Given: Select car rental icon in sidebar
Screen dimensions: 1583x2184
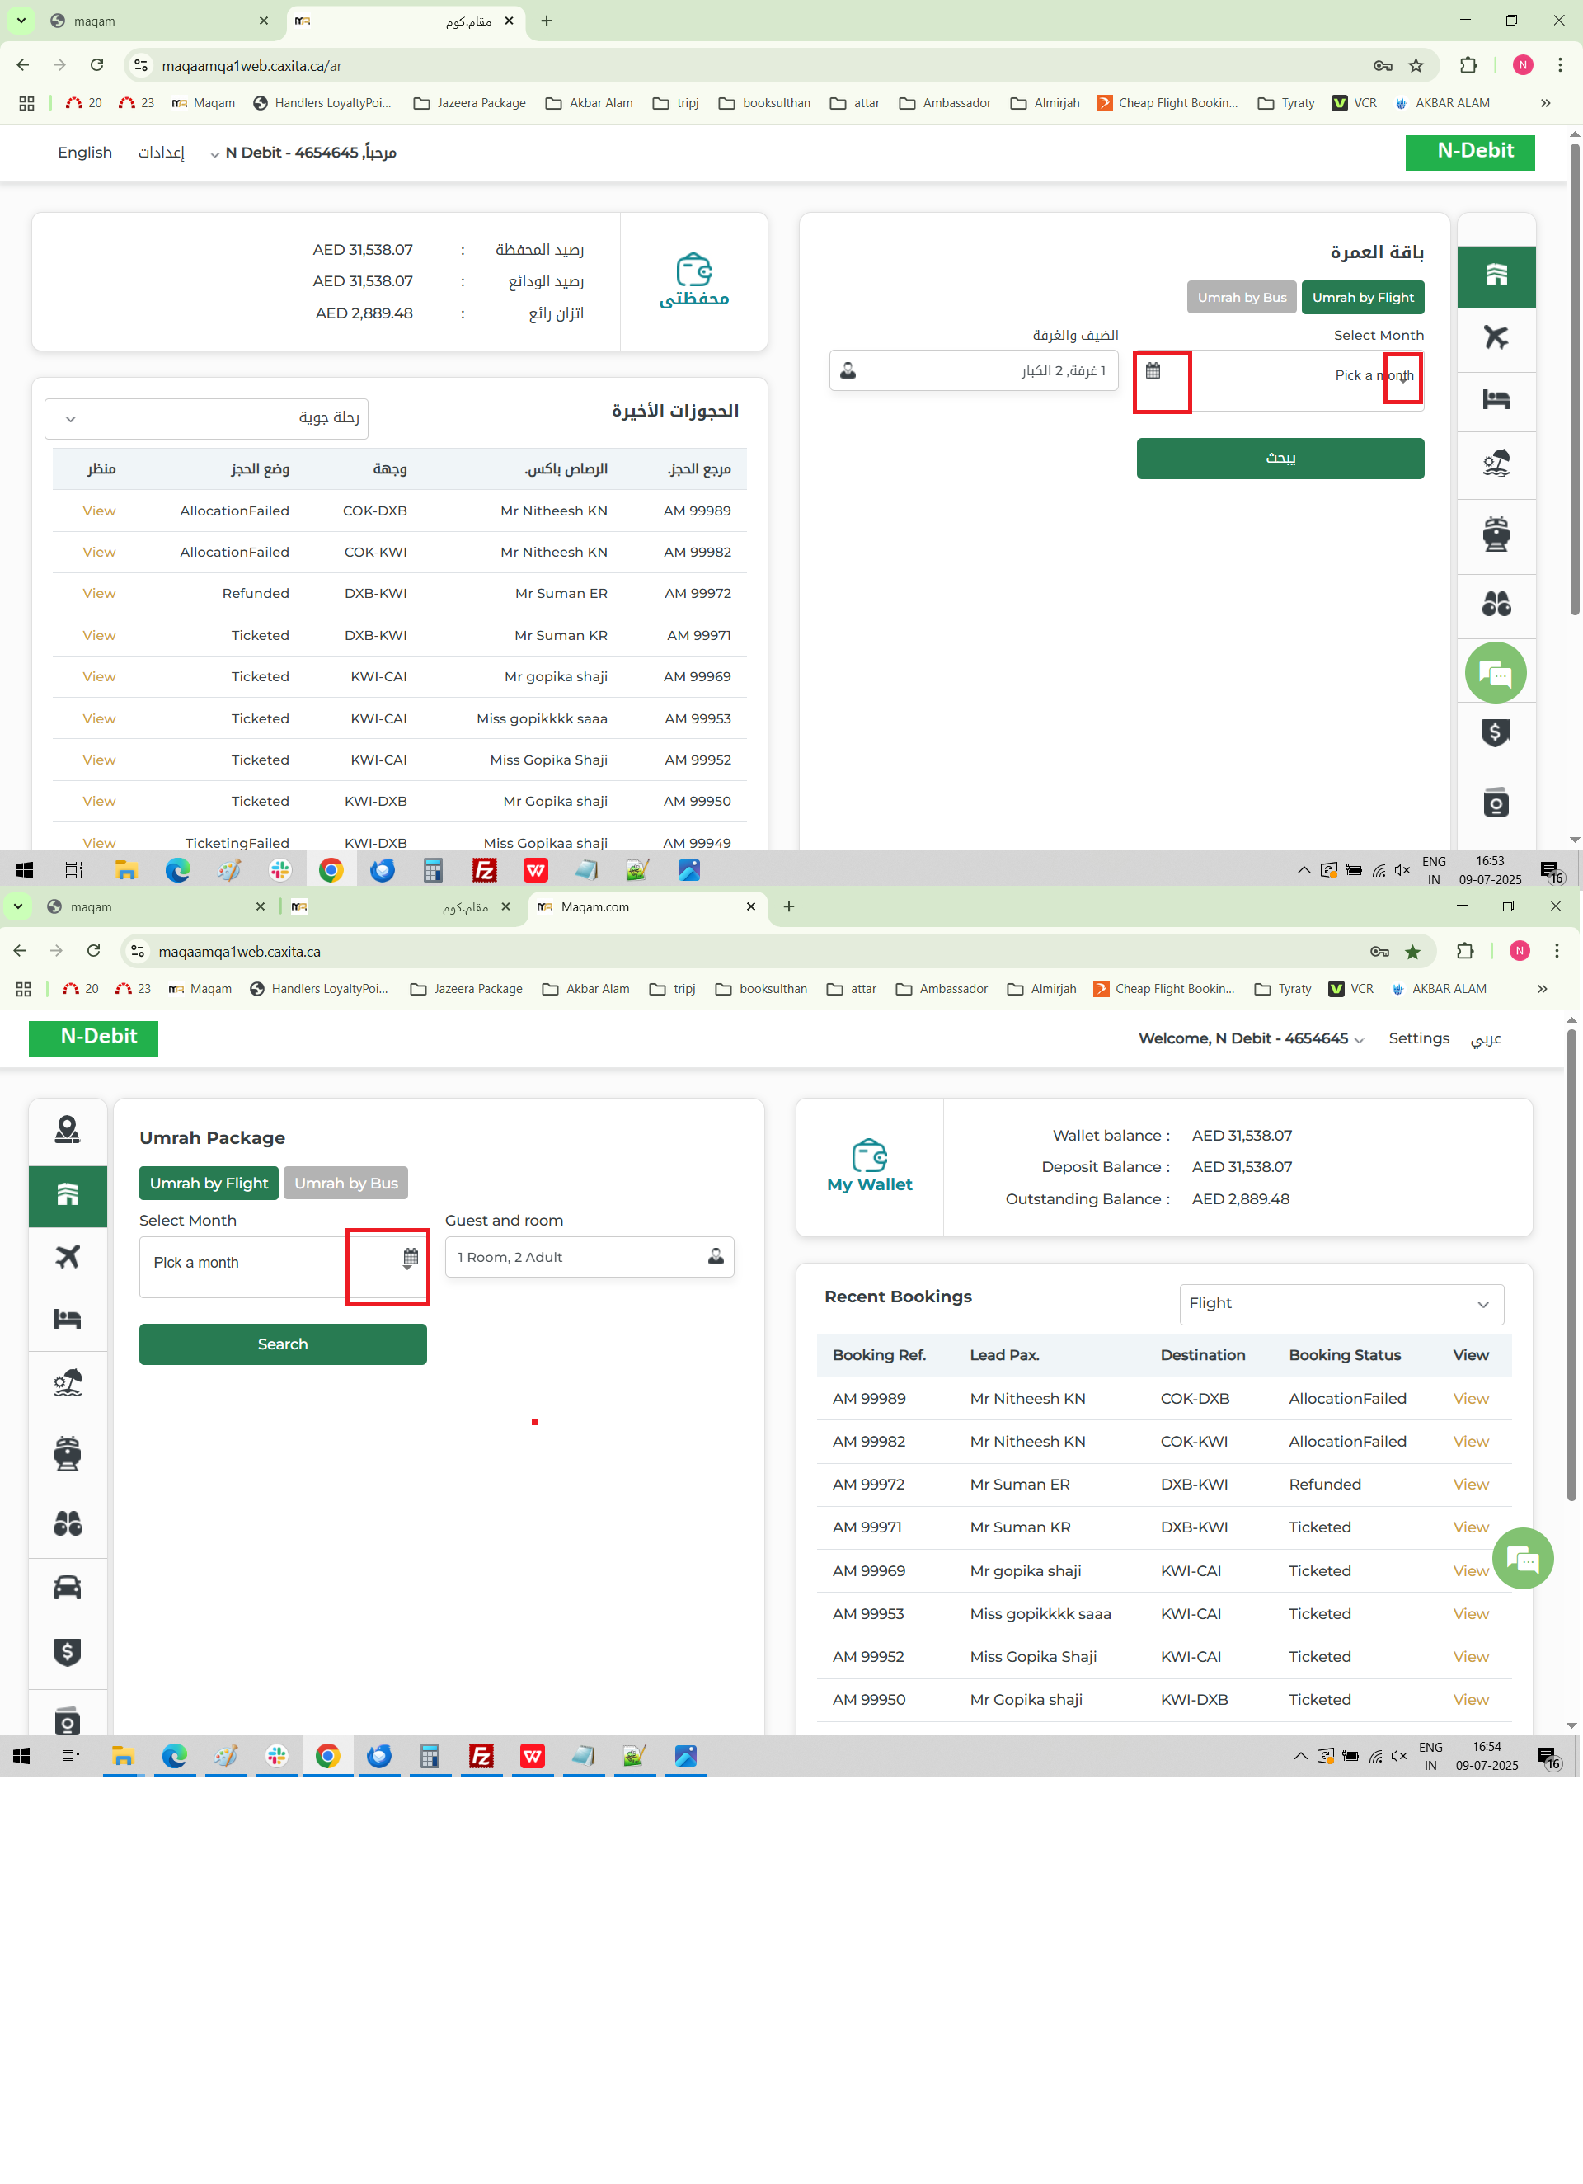Looking at the screenshot, I should (x=68, y=1587).
